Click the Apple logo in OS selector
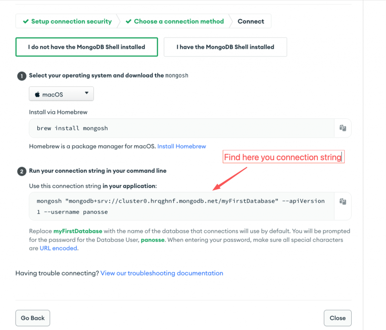The height and width of the screenshot is (330, 386). [x=37, y=94]
